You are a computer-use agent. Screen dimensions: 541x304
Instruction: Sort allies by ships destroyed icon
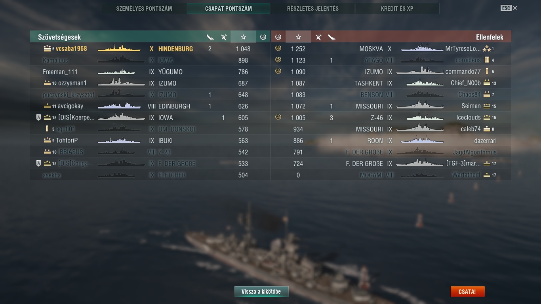[210, 37]
